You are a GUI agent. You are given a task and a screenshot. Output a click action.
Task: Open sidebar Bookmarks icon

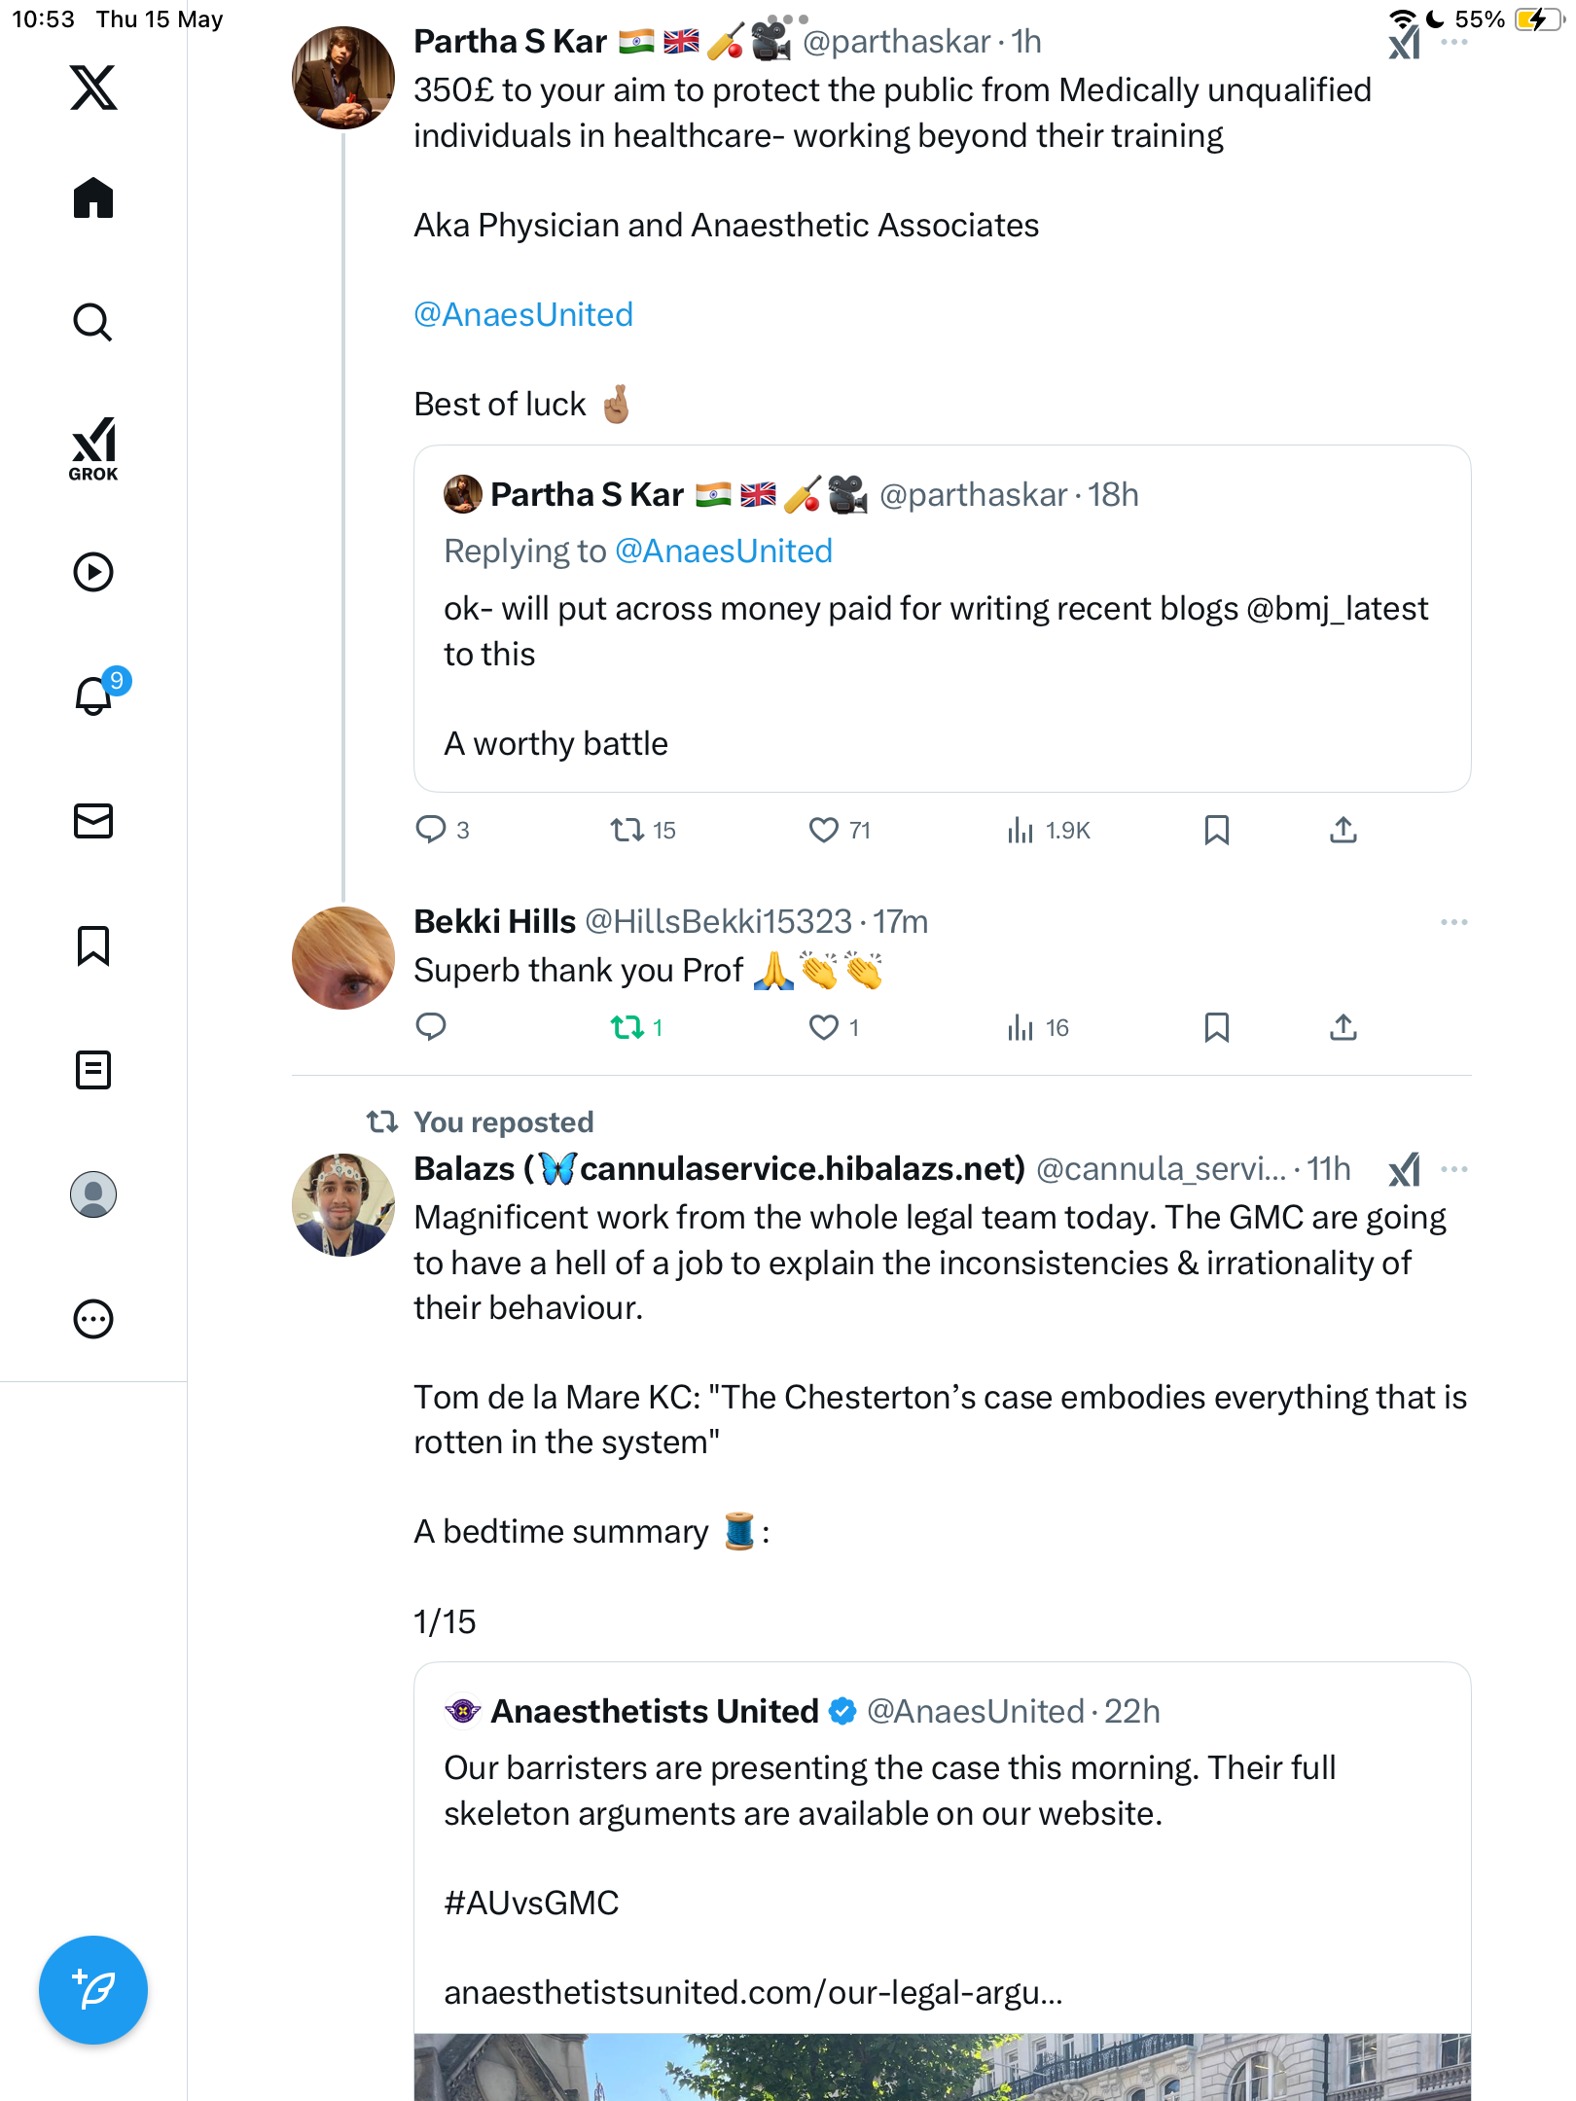93,945
